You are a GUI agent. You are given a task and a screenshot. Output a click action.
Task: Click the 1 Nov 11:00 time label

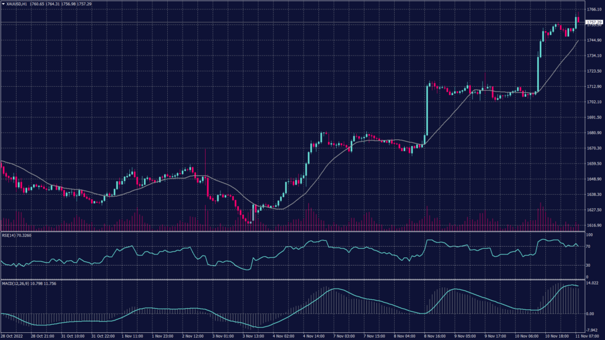133,336
